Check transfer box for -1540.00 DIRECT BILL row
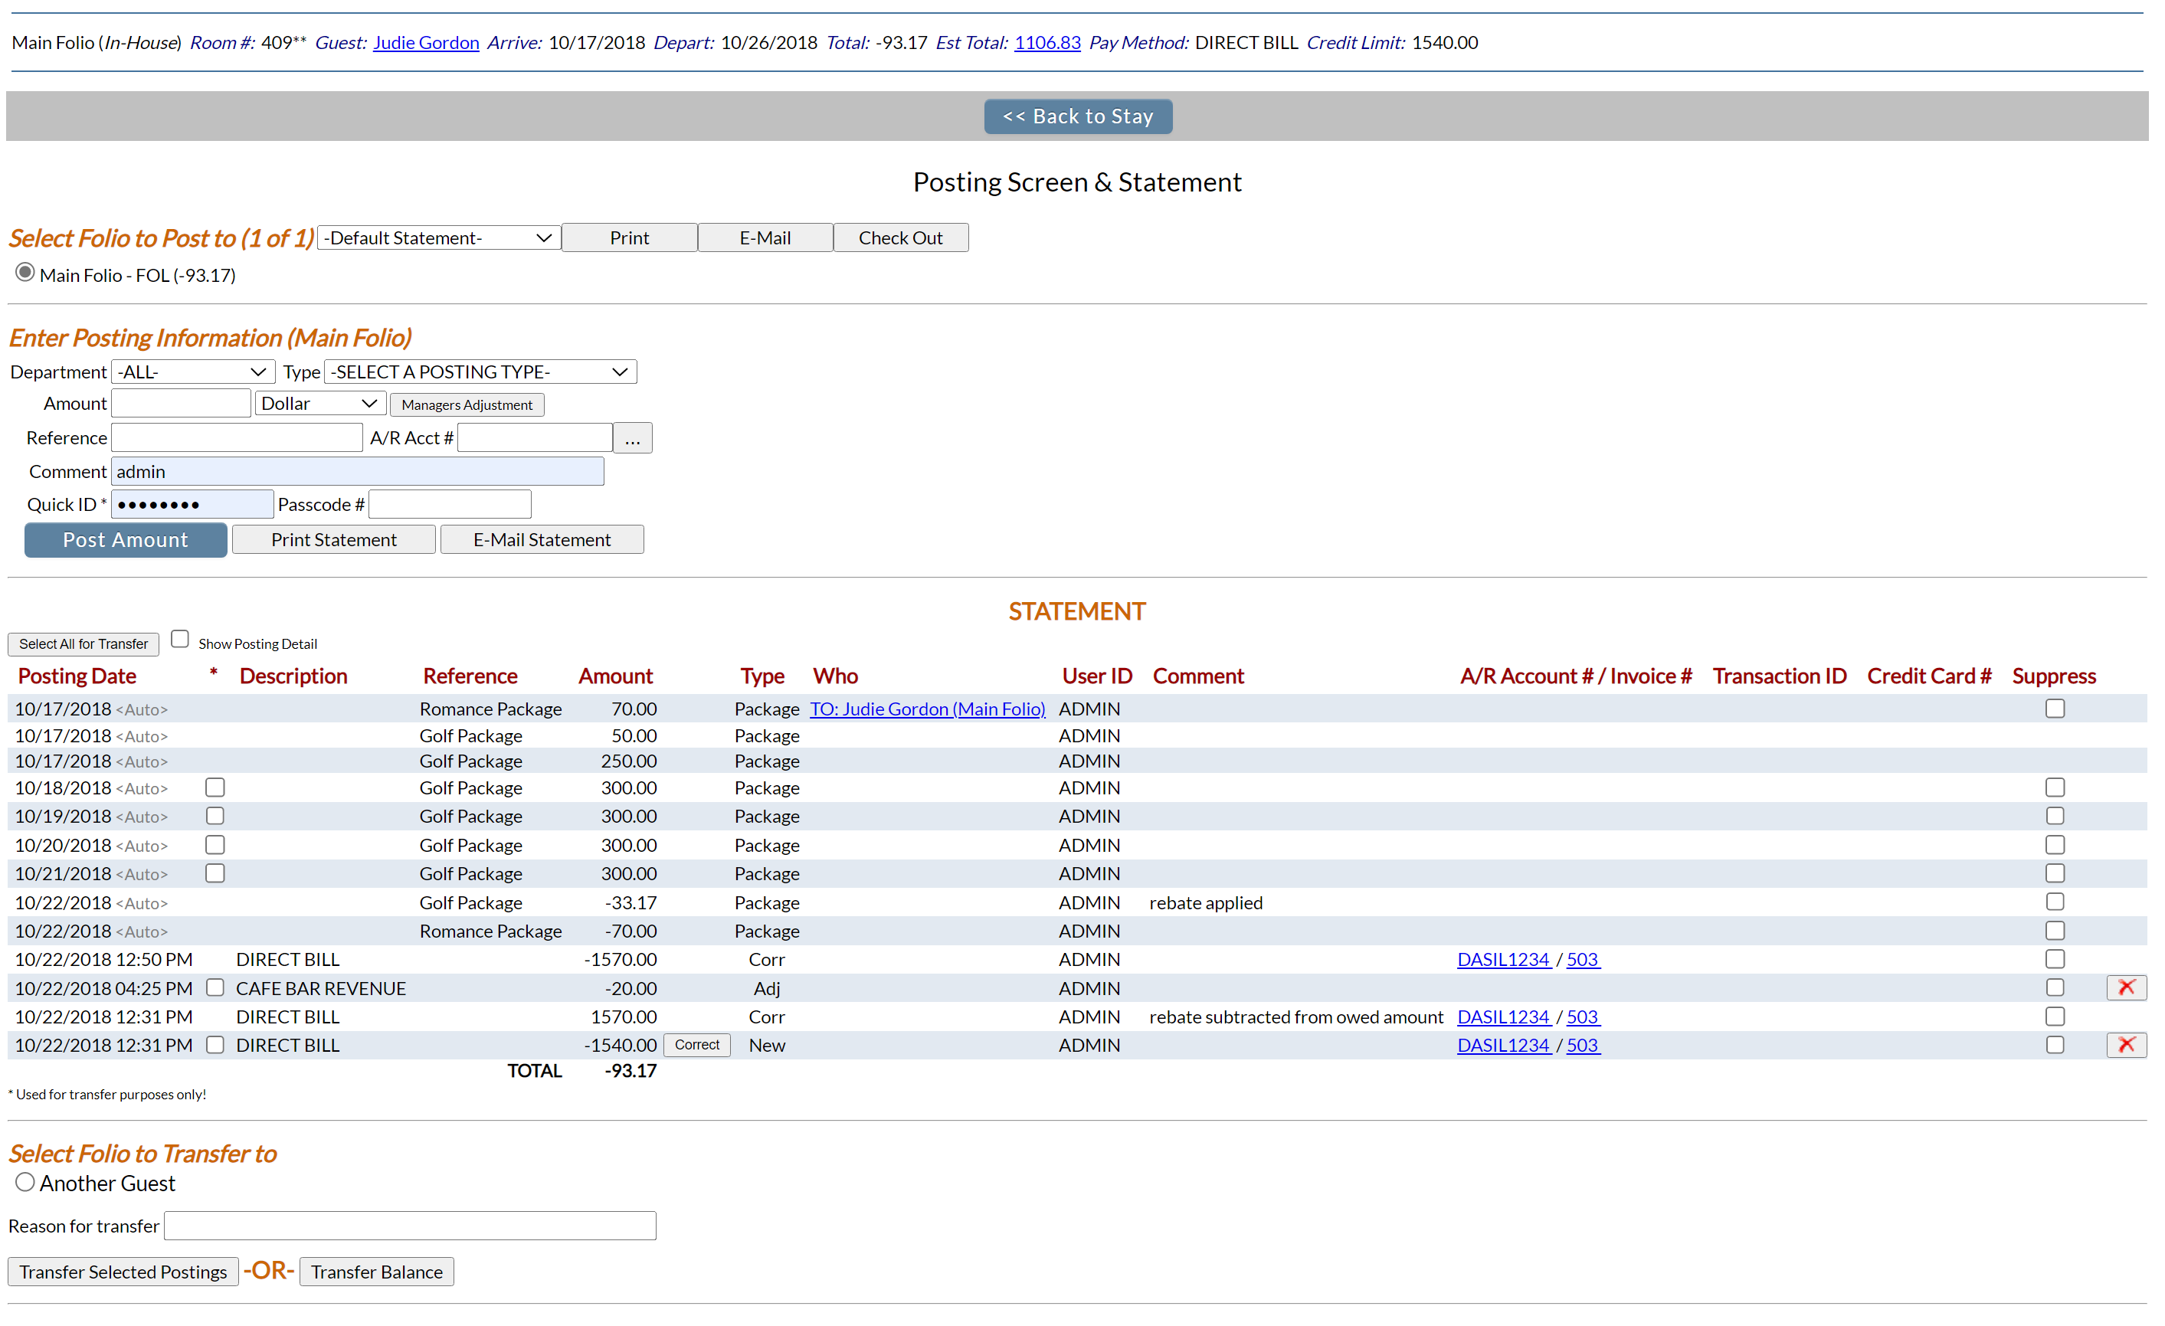Viewport: 2165px width, 1326px height. (x=215, y=1045)
